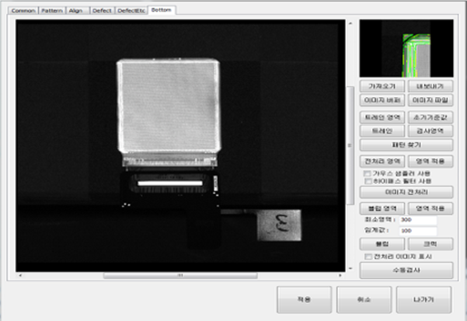The height and width of the screenshot is (321, 467).
Task: Run the 수동검사 (Manual Inspection) button
Action: click(406, 271)
